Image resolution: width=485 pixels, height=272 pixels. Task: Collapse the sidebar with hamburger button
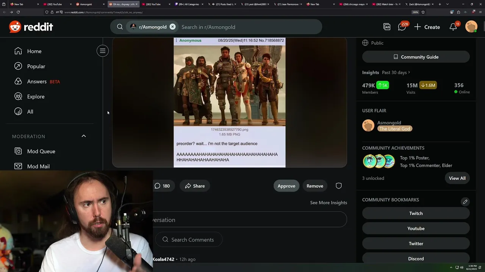click(x=103, y=51)
